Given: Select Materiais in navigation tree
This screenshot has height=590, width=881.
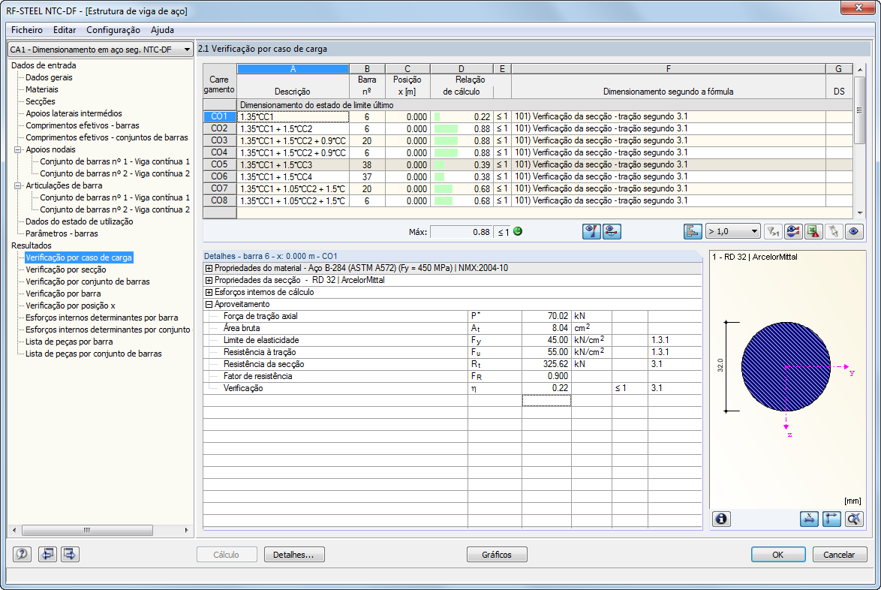Looking at the screenshot, I should [x=42, y=89].
